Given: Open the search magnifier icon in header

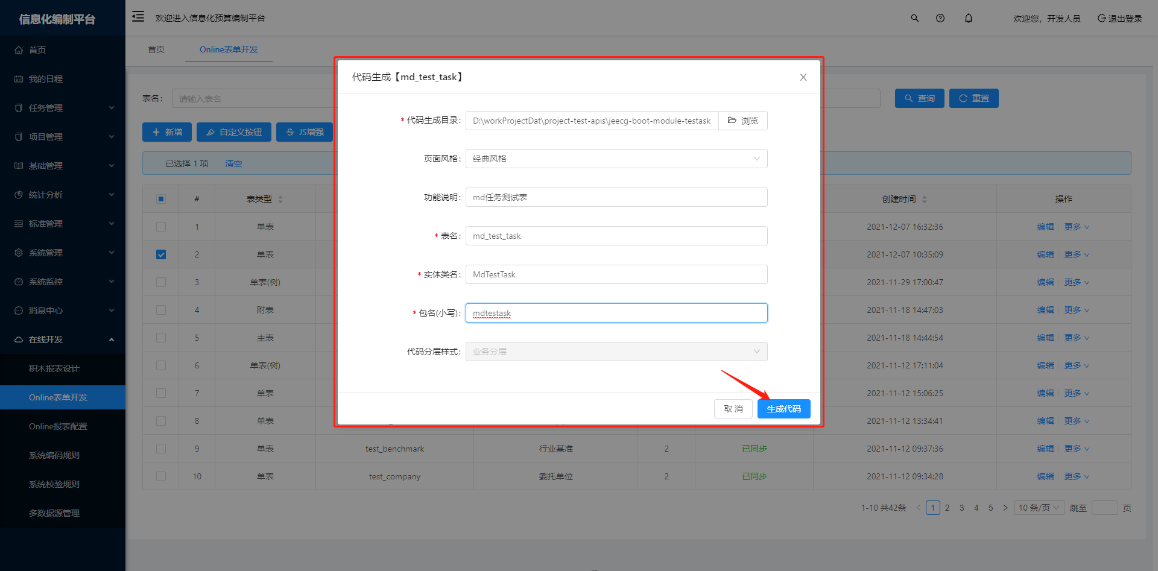Looking at the screenshot, I should 915,18.
